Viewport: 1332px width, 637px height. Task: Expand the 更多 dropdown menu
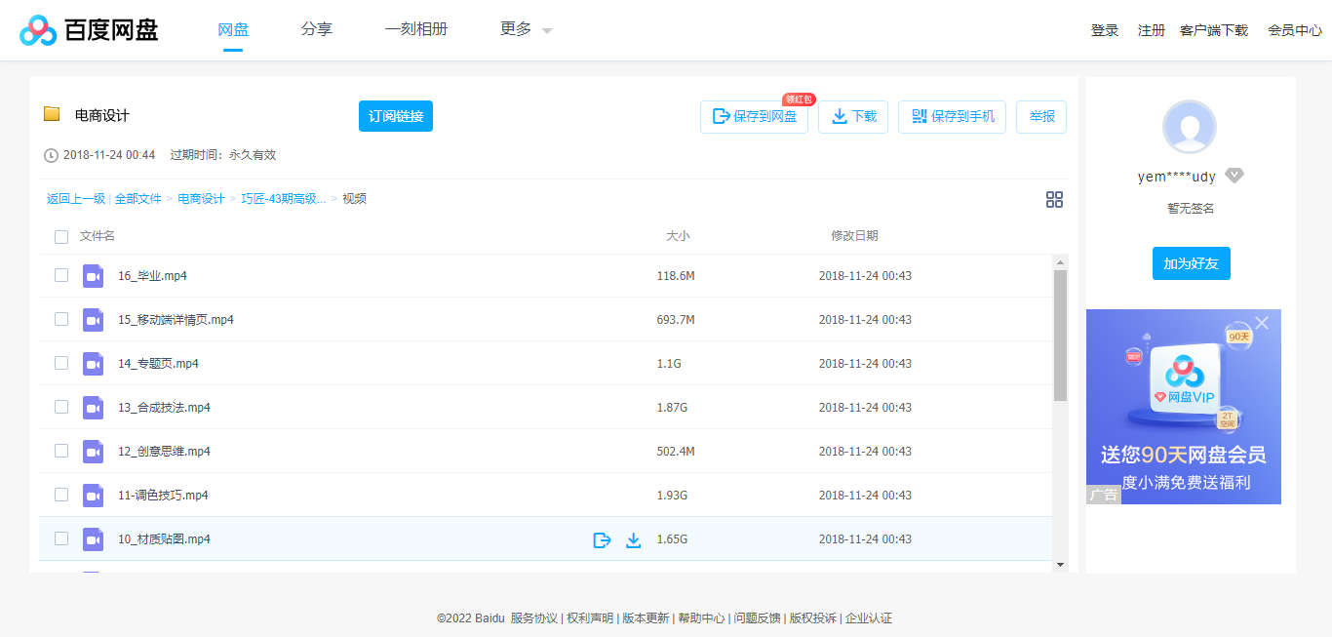[x=526, y=30]
